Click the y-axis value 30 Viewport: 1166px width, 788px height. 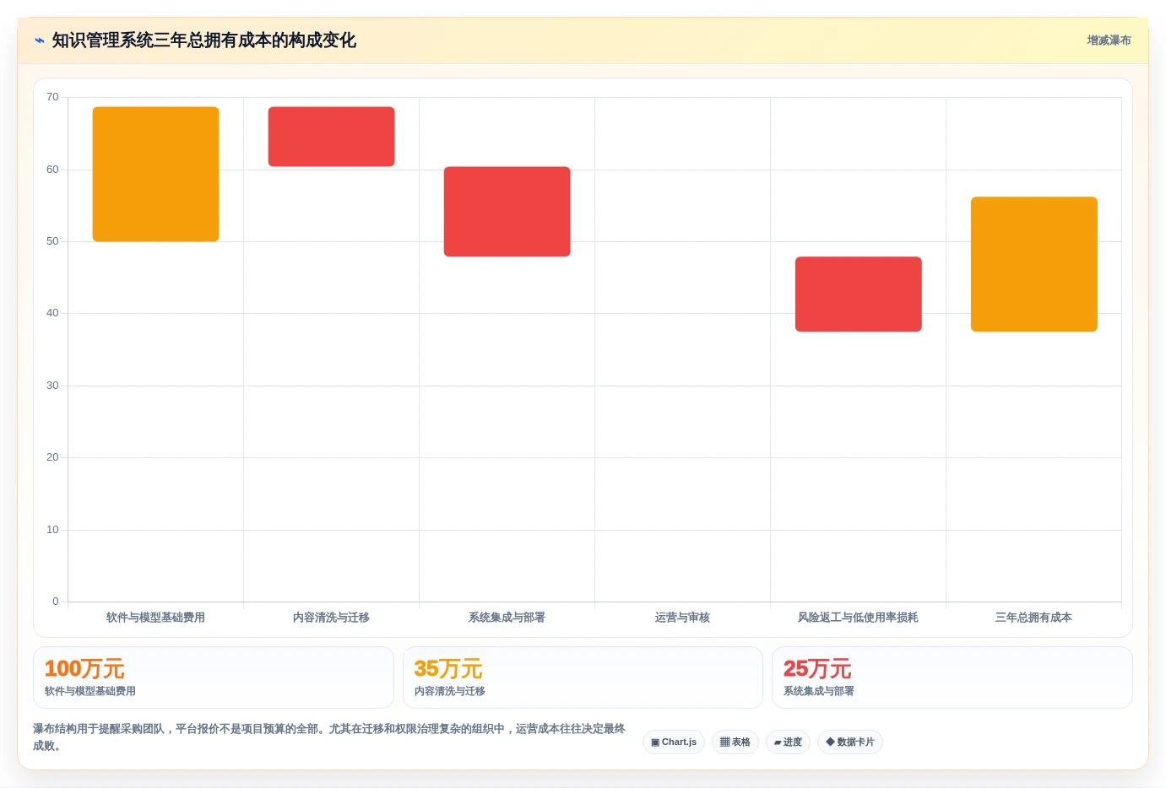[x=53, y=386]
